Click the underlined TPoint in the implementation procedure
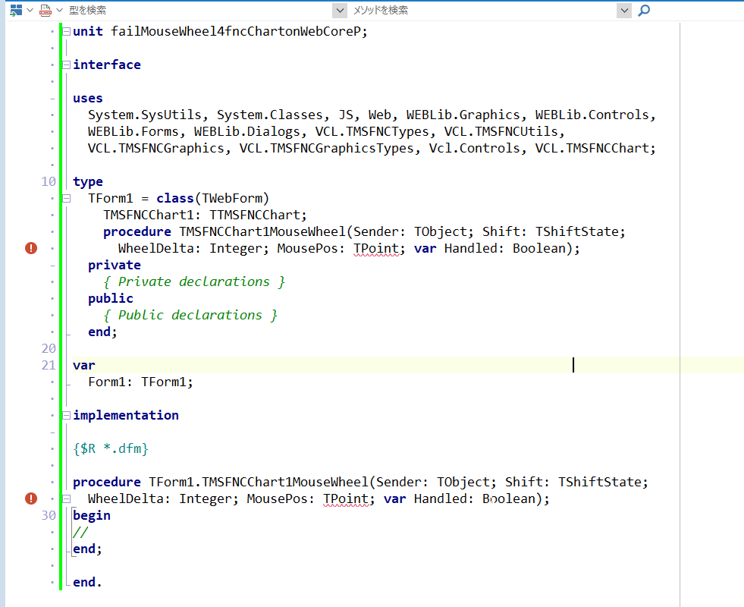This screenshot has height=607, width=744. (345, 499)
